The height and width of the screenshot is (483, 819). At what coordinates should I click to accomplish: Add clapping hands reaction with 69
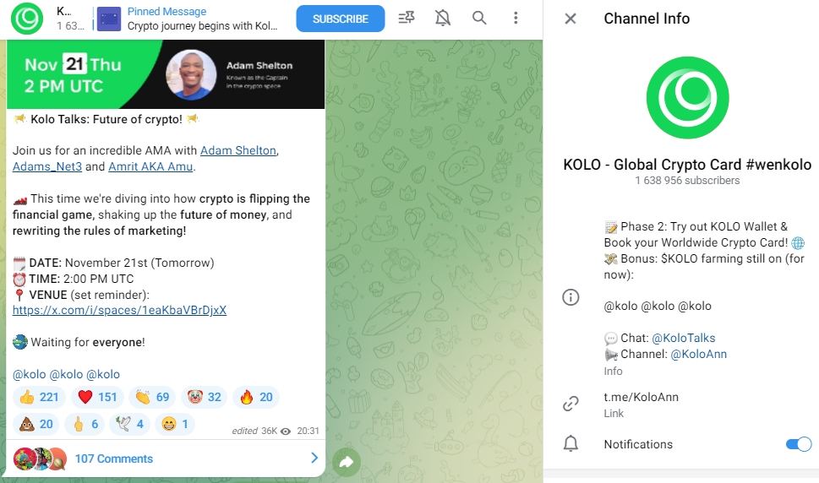point(152,398)
